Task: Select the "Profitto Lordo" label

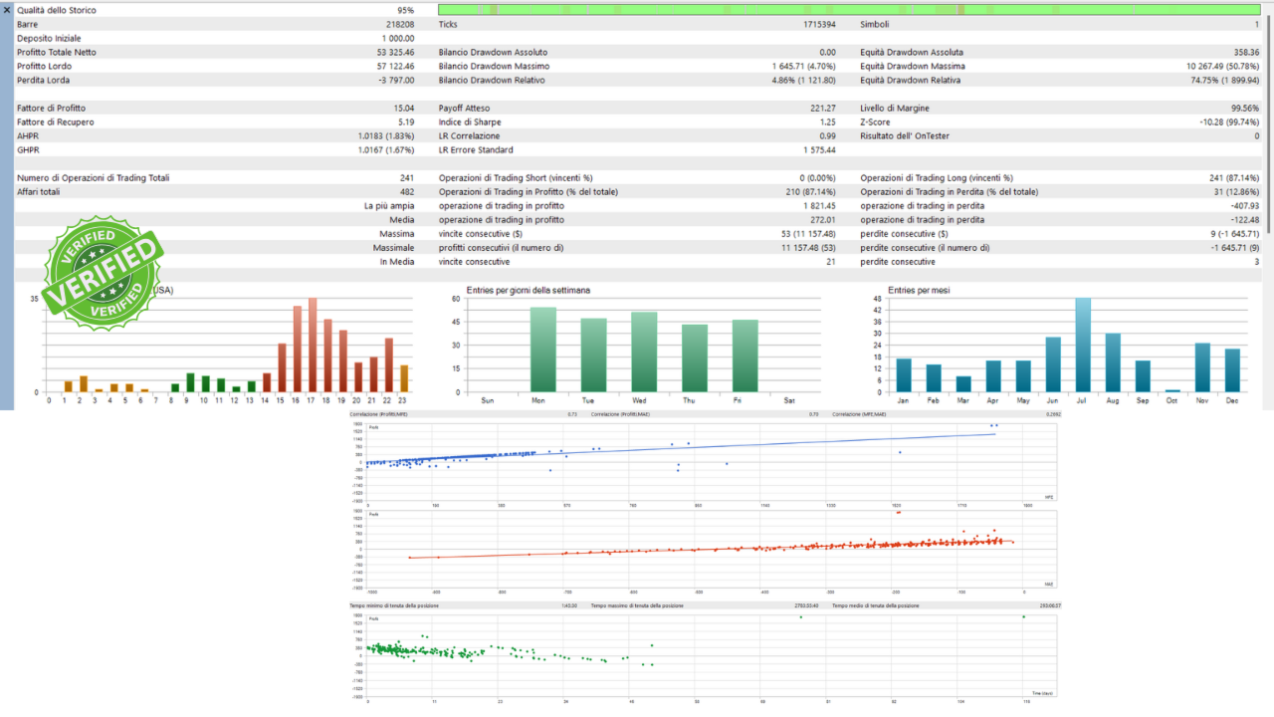Action: point(45,66)
